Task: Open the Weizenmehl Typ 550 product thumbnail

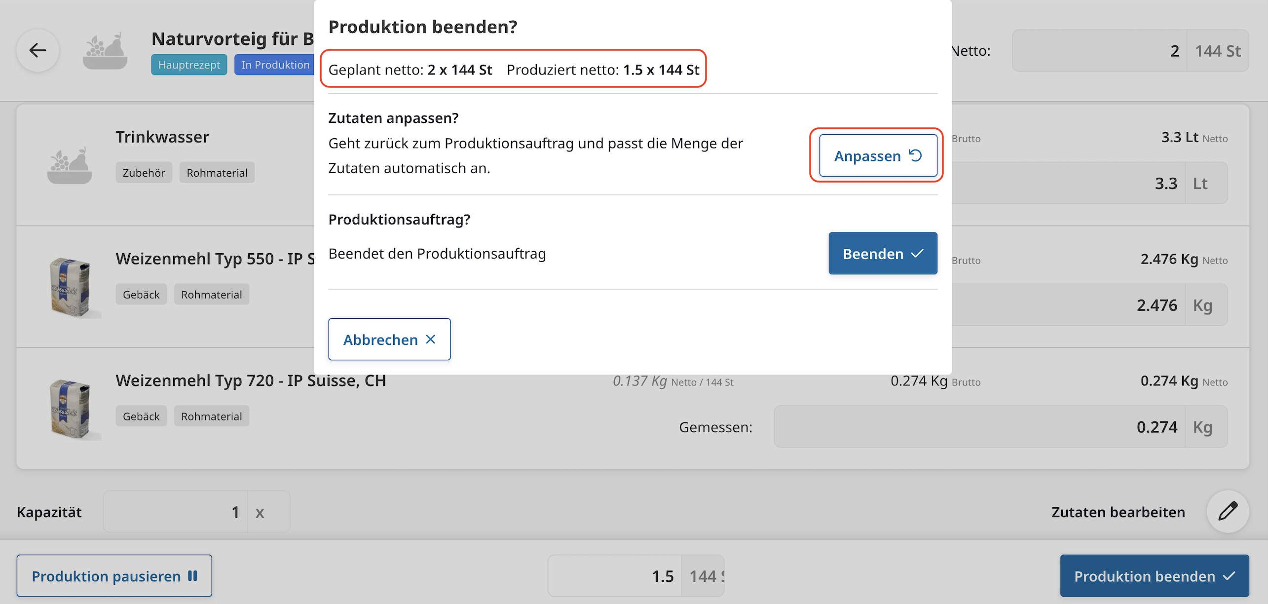Action: pyautogui.click(x=72, y=287)
